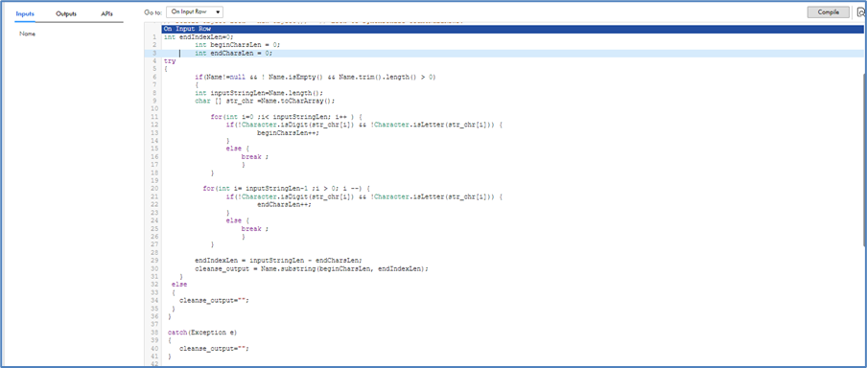867x368 pixels.
Task: Click line number 30 in the gutter
Action: (154, 268)
